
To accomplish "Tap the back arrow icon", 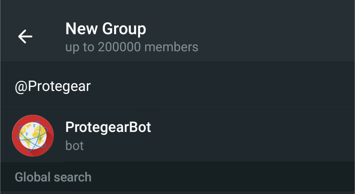I will pyautogui.click(x=25, y=36).
